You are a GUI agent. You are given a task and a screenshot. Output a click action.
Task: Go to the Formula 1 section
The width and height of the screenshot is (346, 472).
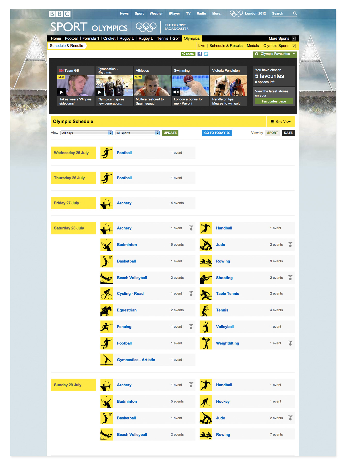coord(91,38)
